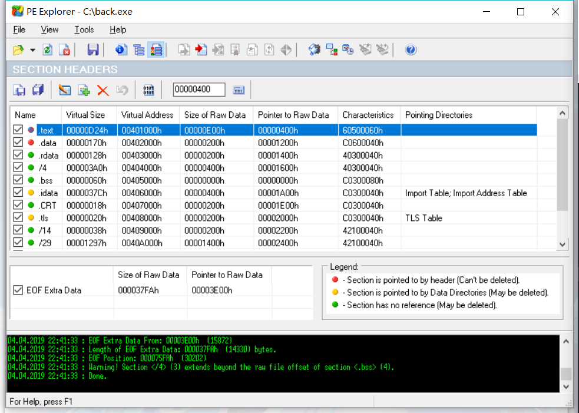Uncheck the .rdata section checkbox

[18, 155]
